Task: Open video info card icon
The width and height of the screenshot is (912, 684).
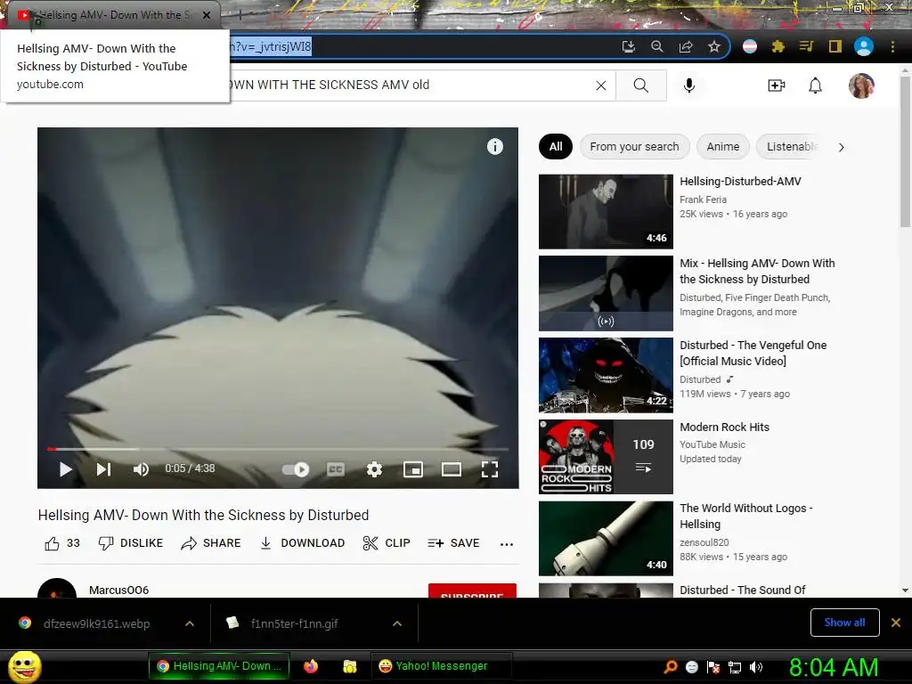Action: click(495, 147)
